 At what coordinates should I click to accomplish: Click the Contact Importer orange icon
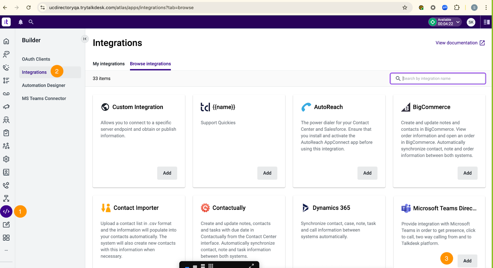106,208
